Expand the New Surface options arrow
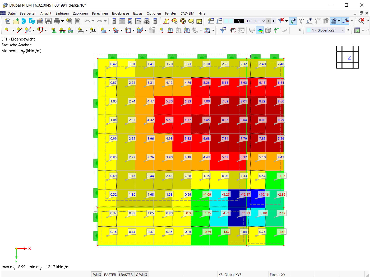Viewport: 370px width, 278px height. click(x=109, y=30)
